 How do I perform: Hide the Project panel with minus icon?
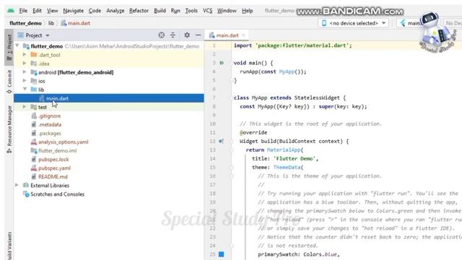199,35
